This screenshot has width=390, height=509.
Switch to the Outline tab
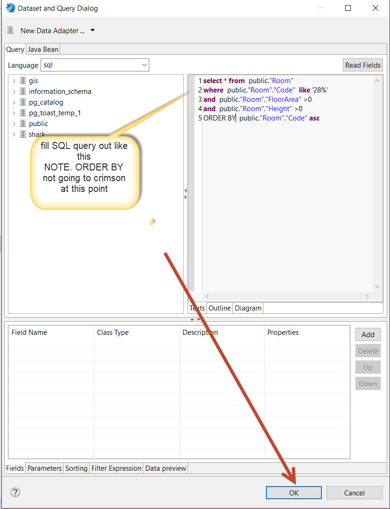219,308
